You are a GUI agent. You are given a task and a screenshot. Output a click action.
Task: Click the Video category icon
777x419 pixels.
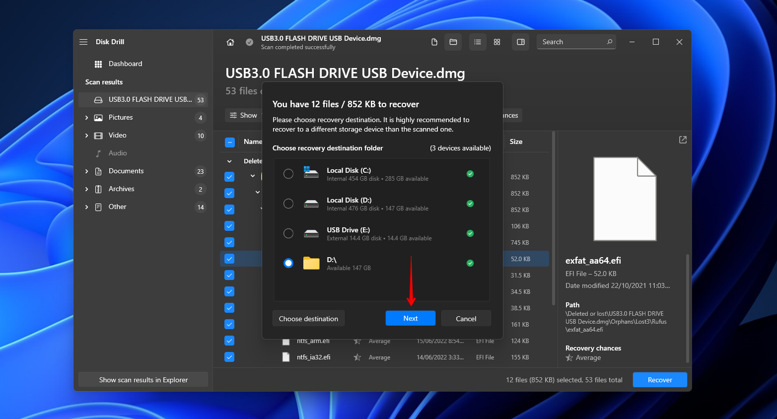(98, 136)
